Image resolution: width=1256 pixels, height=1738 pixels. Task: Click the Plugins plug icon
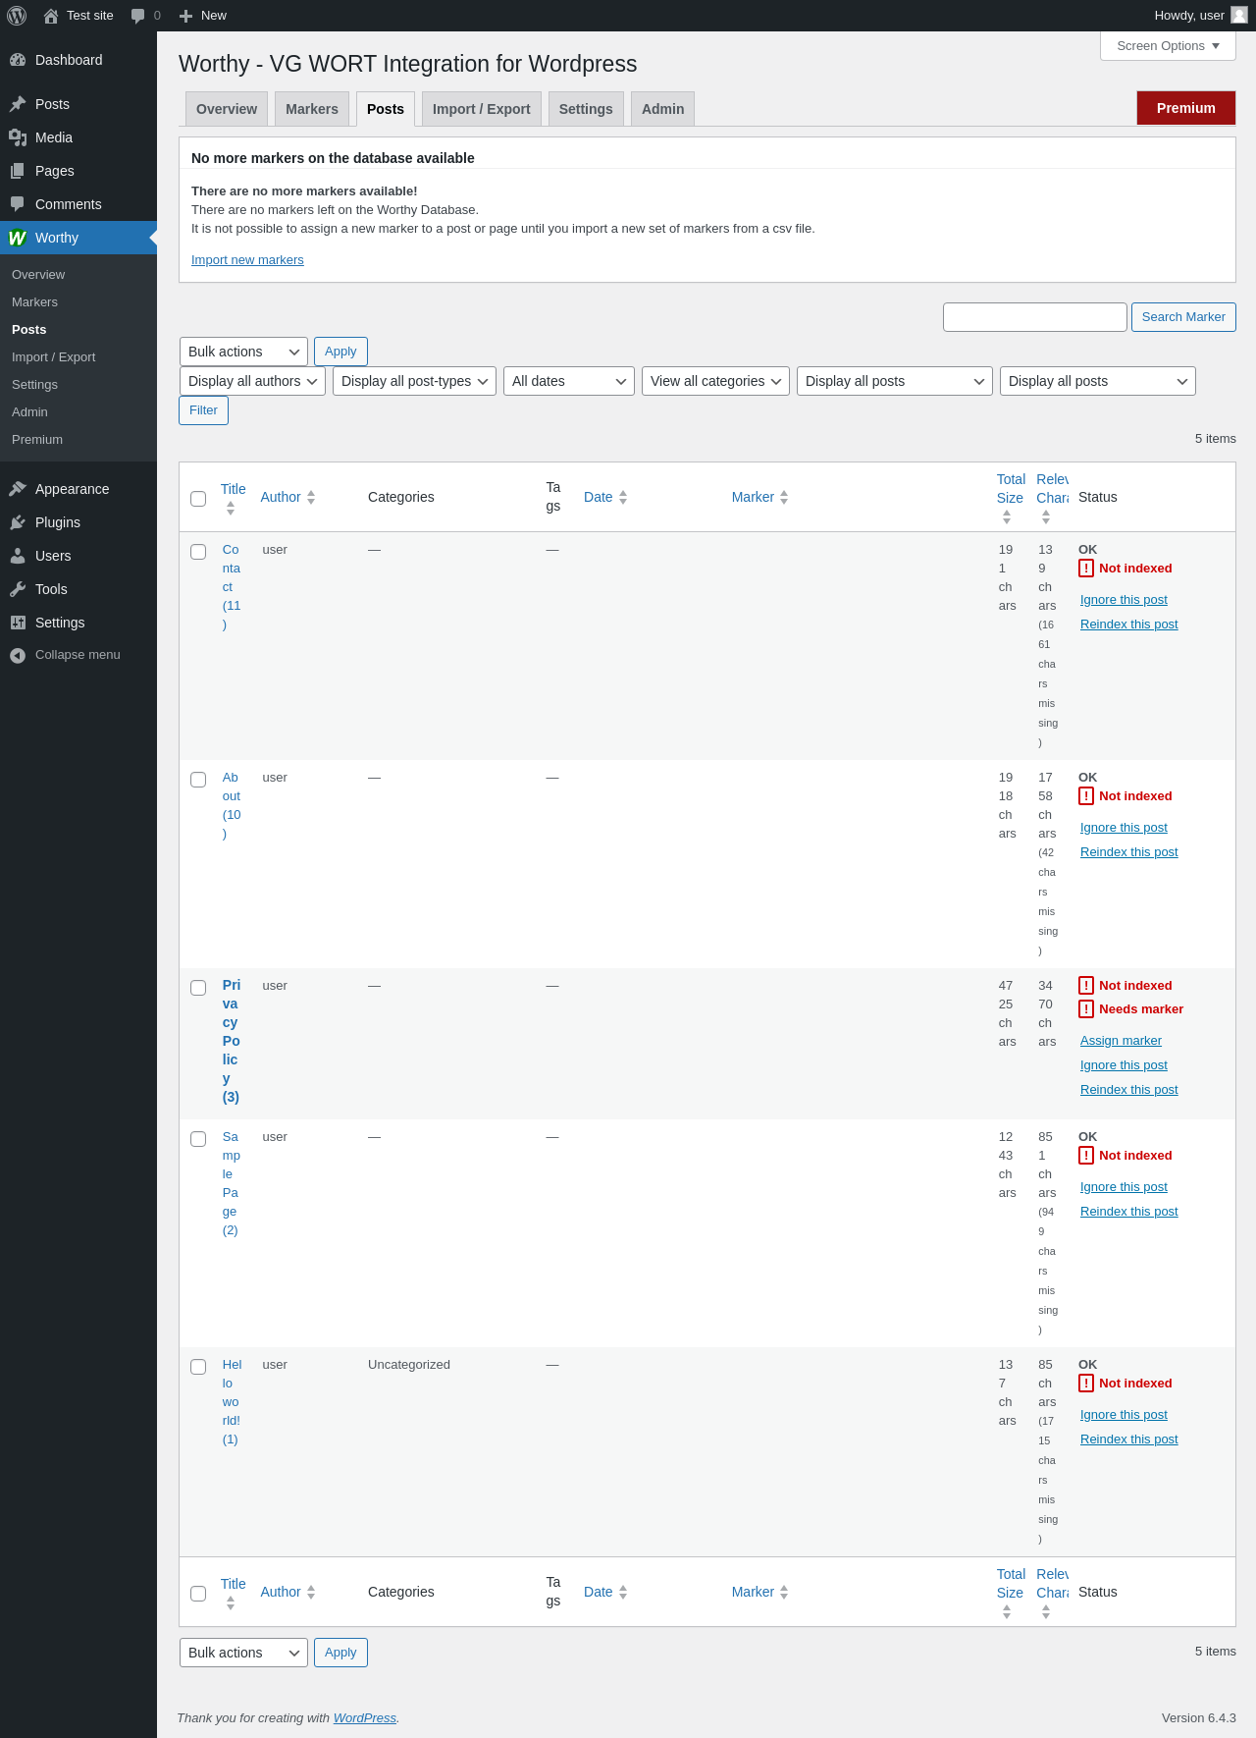coord(18,522)
